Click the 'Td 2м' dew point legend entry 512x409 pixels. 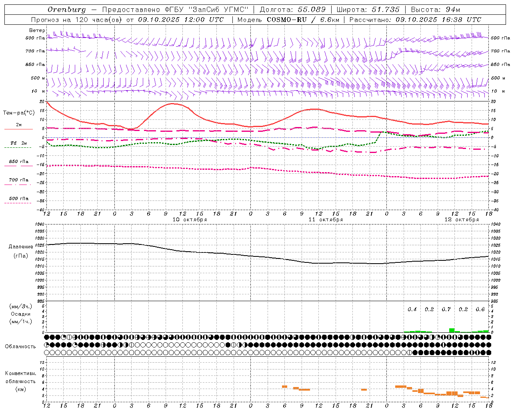(x=19, y=143)
